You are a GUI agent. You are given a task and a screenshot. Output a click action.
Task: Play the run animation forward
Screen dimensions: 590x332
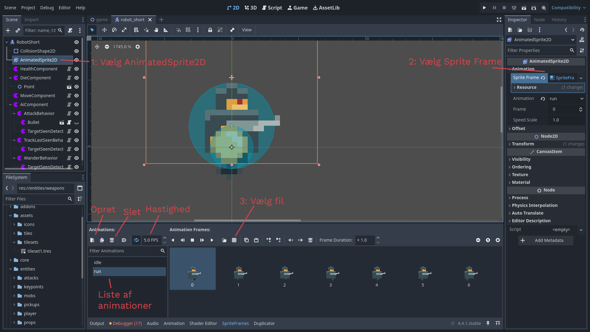[212, 240]
